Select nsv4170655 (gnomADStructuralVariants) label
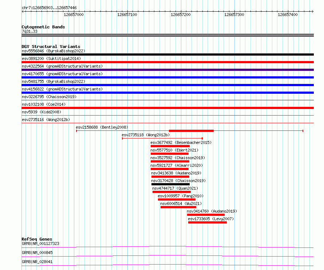The height and width of the screenshot is (270, 324). (x=62, y=74)
